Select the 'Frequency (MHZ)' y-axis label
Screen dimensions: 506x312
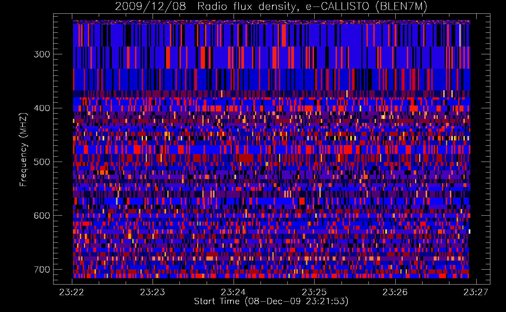pos(23,149)
